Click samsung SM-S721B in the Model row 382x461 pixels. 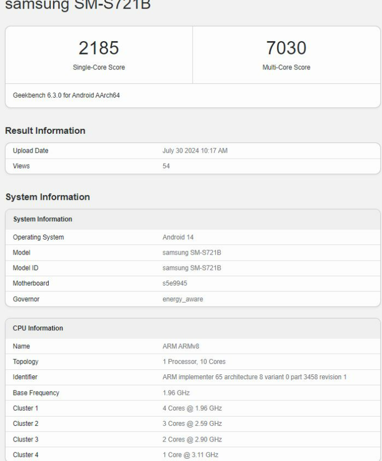(192, 252)
